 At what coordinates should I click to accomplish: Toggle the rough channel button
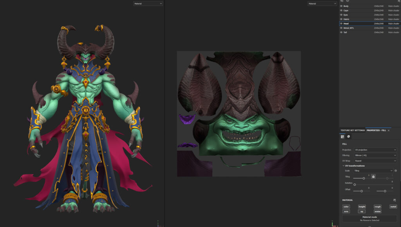[378, 207]
